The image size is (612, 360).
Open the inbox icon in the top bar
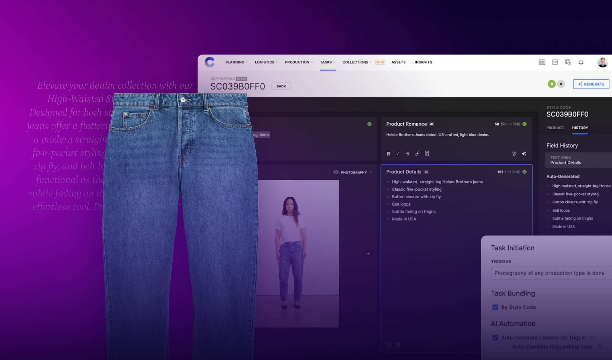(555, 62)
